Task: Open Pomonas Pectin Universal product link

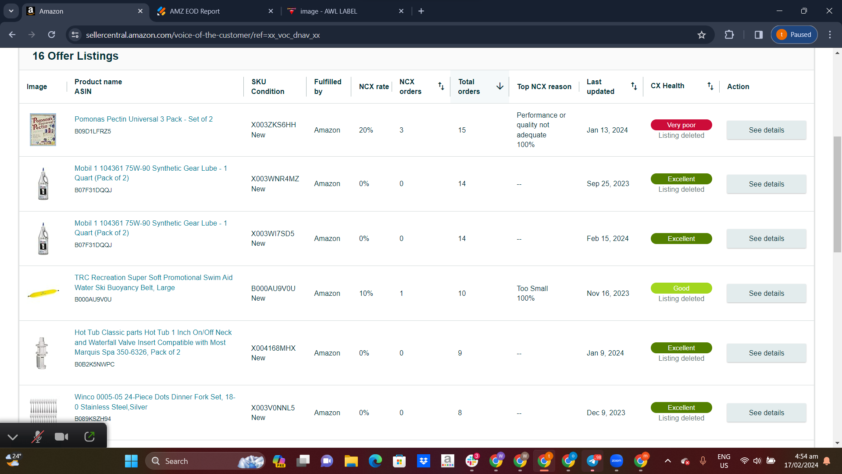Action: click(x=143, y=119)
